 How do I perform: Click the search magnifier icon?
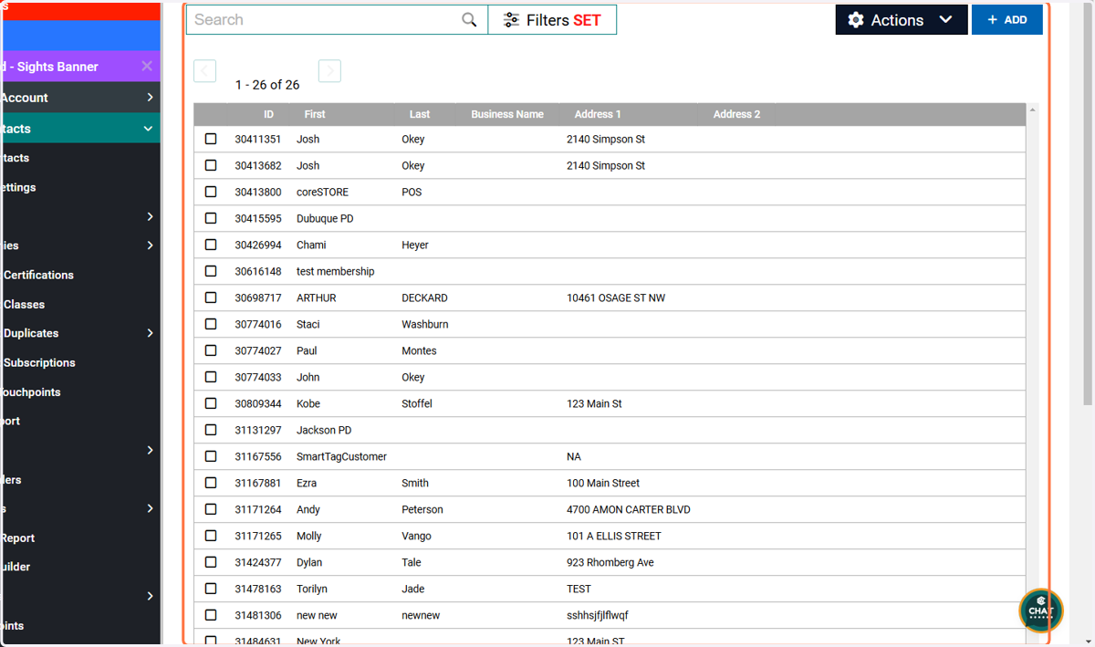[469, 20]
